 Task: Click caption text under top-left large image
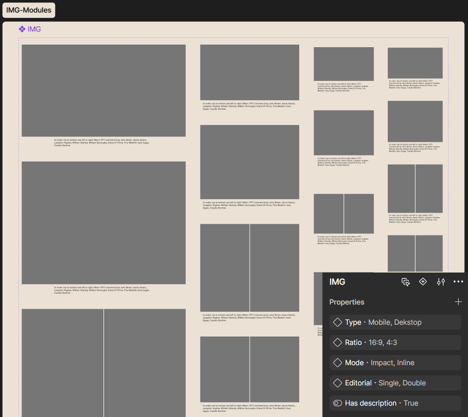point(102,143)
